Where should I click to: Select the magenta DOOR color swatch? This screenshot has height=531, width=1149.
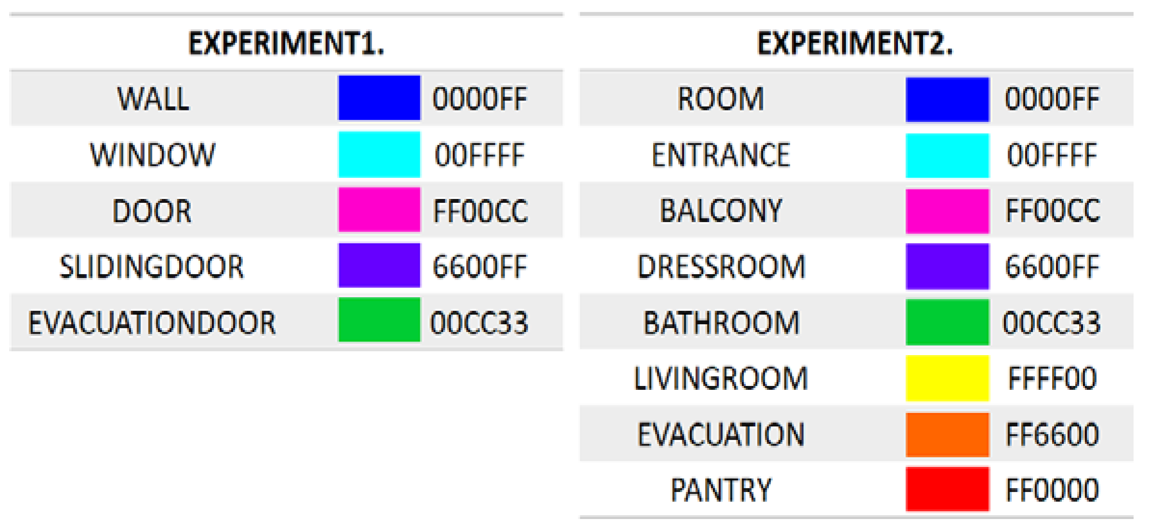point(379,210)
